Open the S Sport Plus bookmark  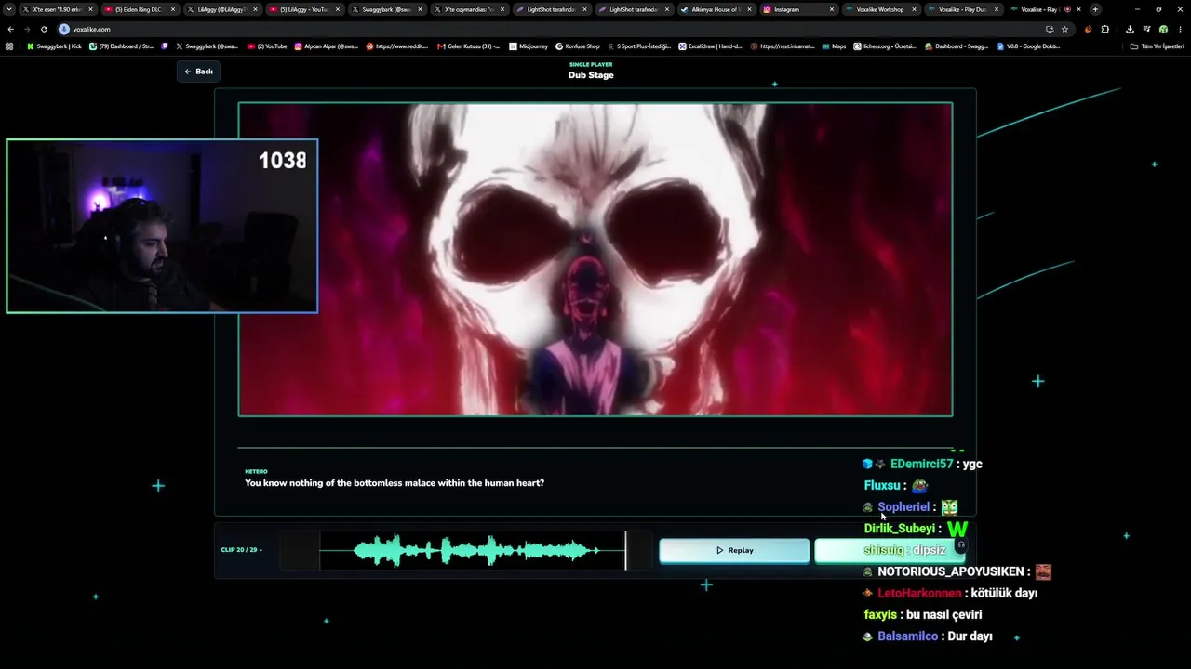pyautogui.click(x=638, y=46)
